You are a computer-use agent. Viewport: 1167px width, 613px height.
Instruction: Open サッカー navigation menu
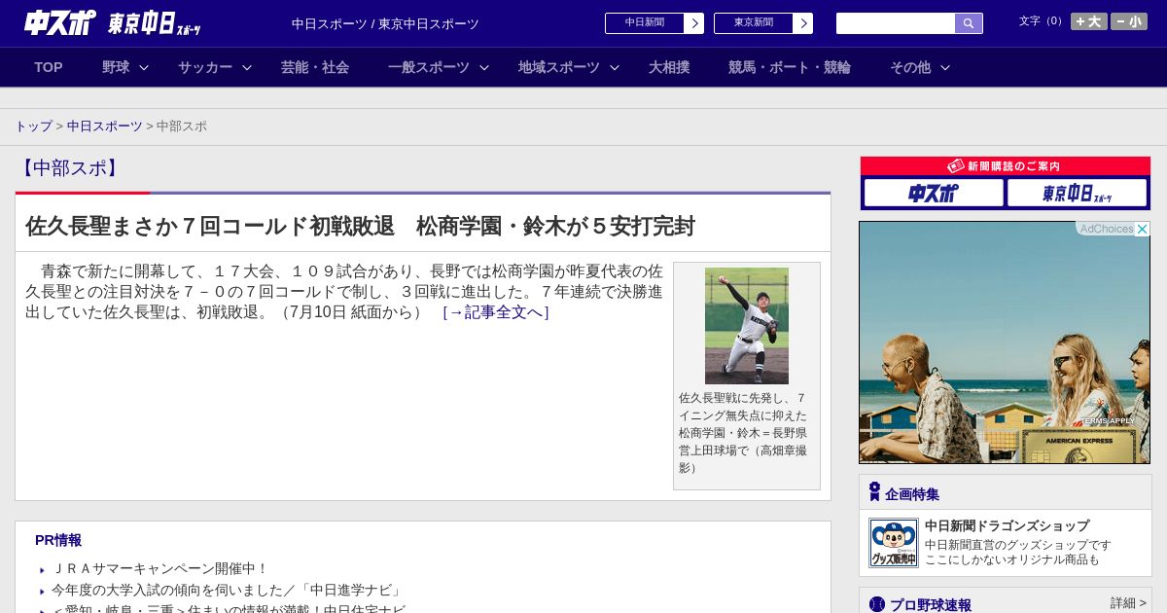(x=205, y=67)
